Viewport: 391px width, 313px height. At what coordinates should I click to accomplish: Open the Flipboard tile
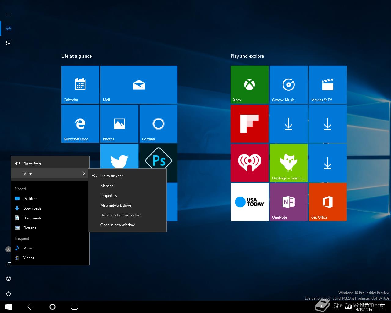250,124
